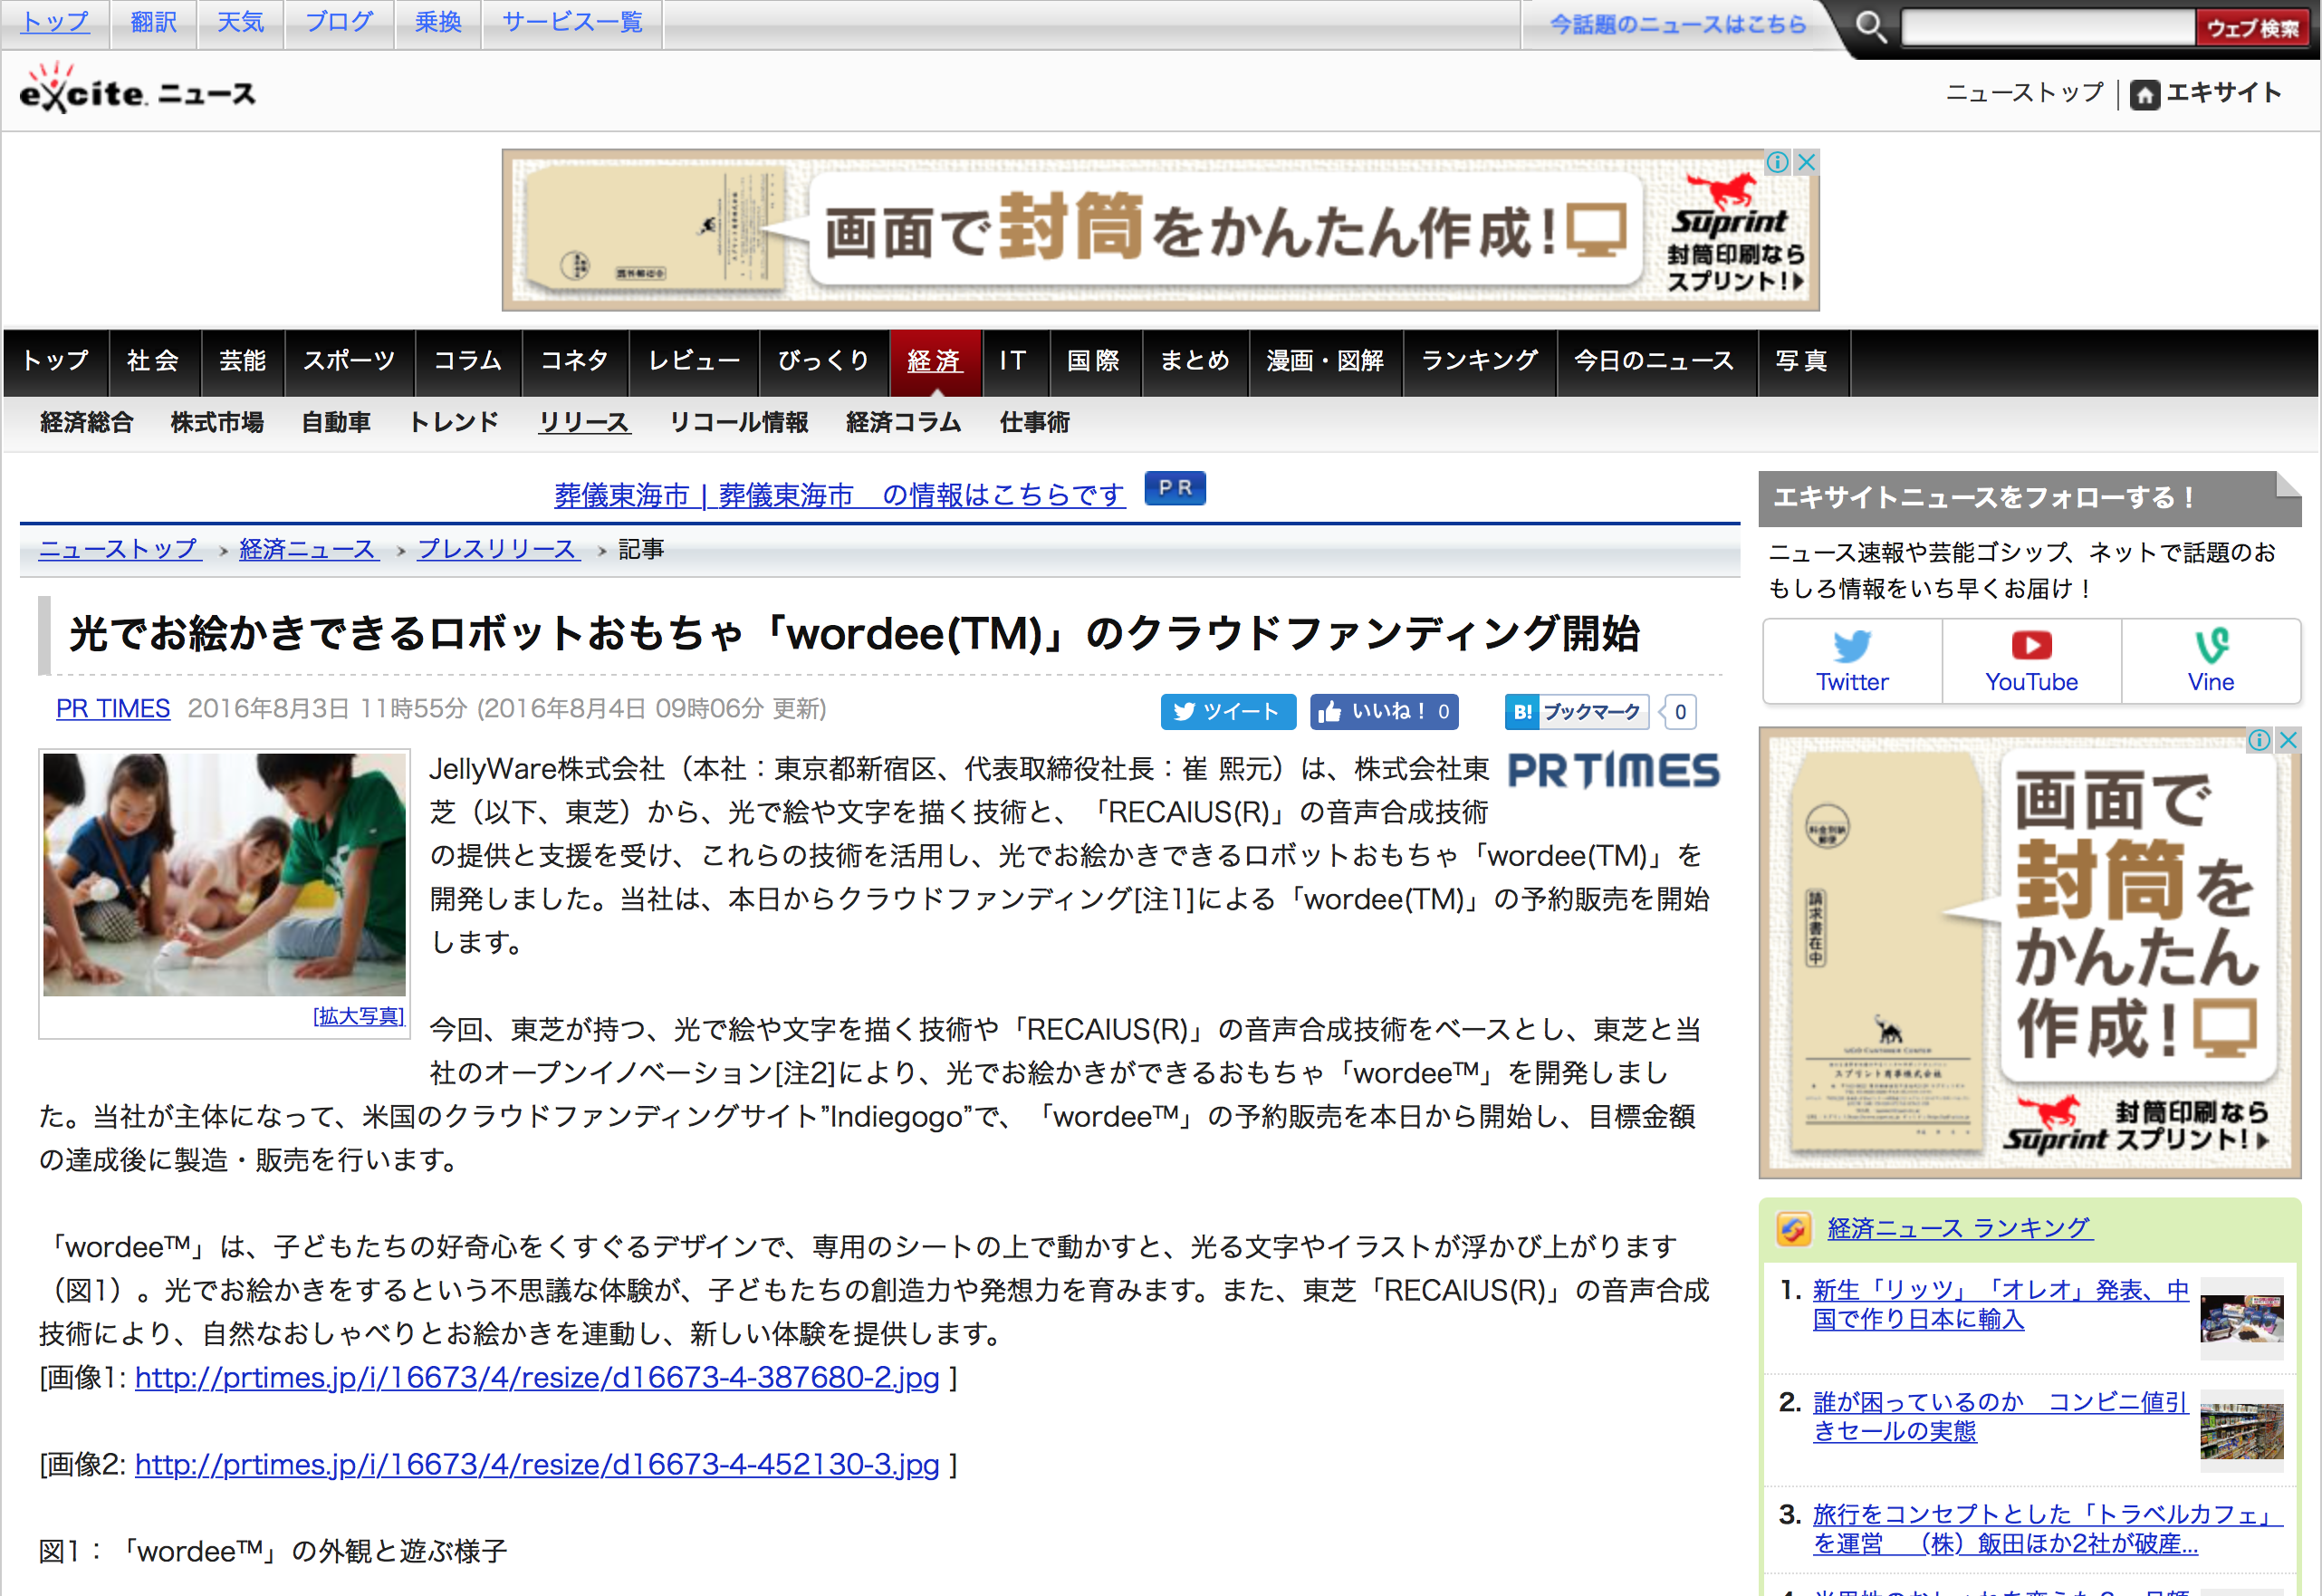Image resolution: width=2322 pixels, height=1596 pixels.
Task: Close the top banner ad
Action: (1806, 162)
